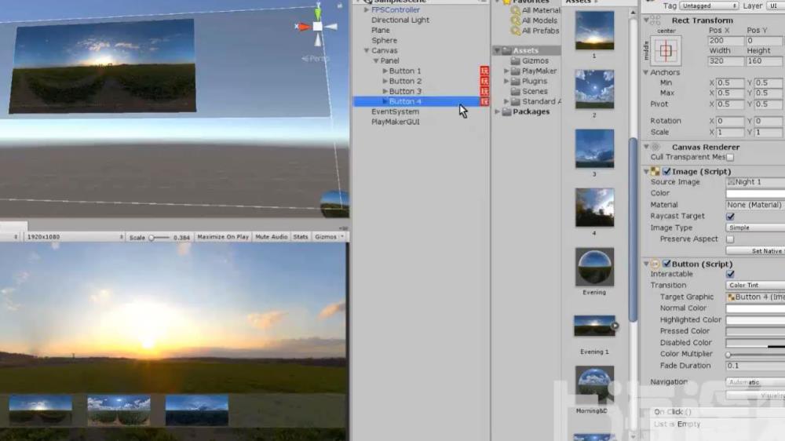Click play icon on Evening 1 asset
This screenshot has width=785, height=441.
point(615,326)
